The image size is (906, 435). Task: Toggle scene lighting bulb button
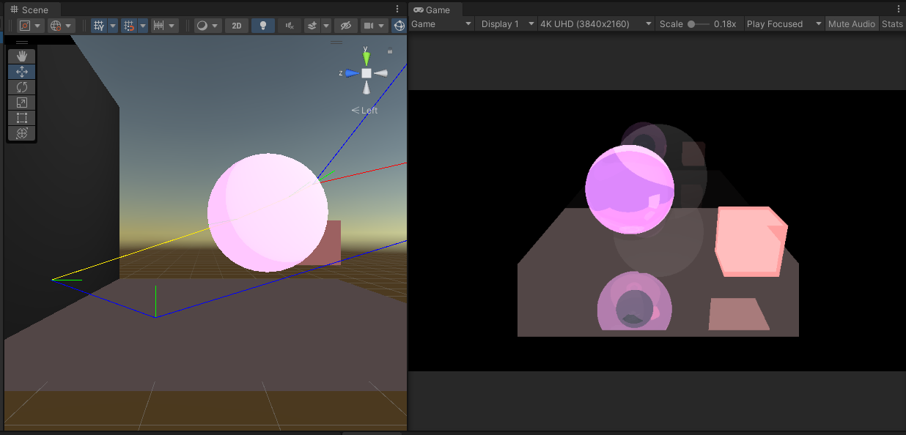pyautogui.click(x=263, y=26)
